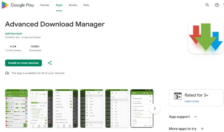The image size is (224, 132).
Task: Switch to the Games tab
Action: pos(44,5)
